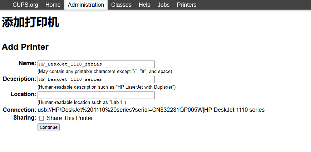Viewport: 311px width, 152px height.
Task: Click the USB connection URI text
Action: click(x=151, y=110)
